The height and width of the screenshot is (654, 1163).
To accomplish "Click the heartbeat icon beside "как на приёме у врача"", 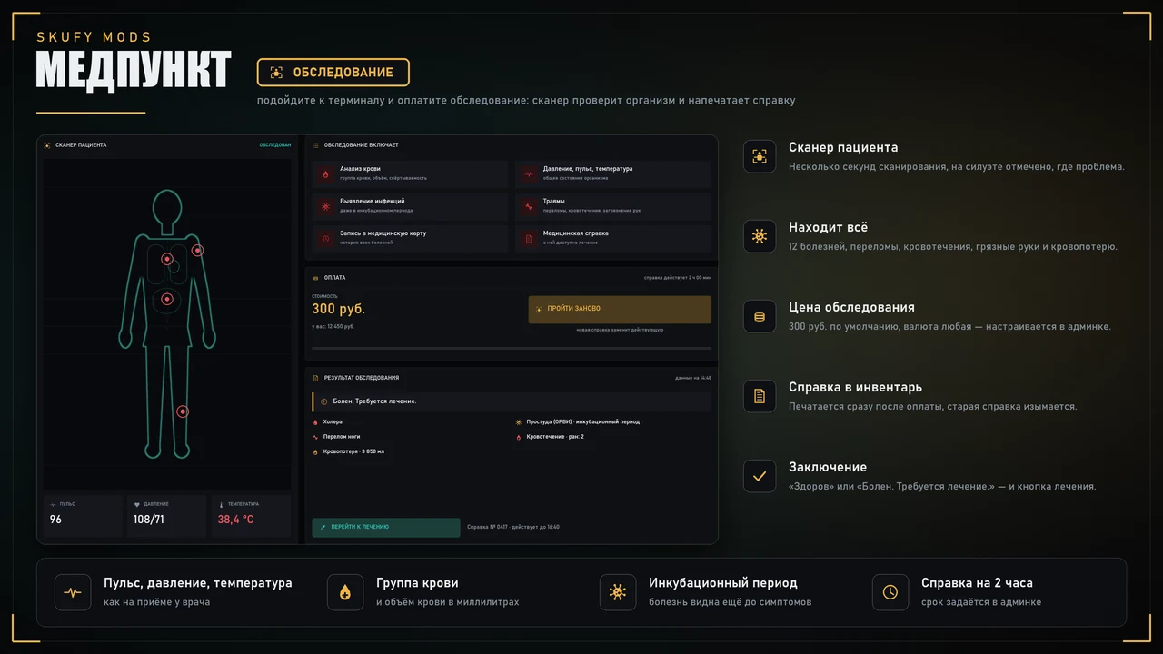I will coord(73,592).
